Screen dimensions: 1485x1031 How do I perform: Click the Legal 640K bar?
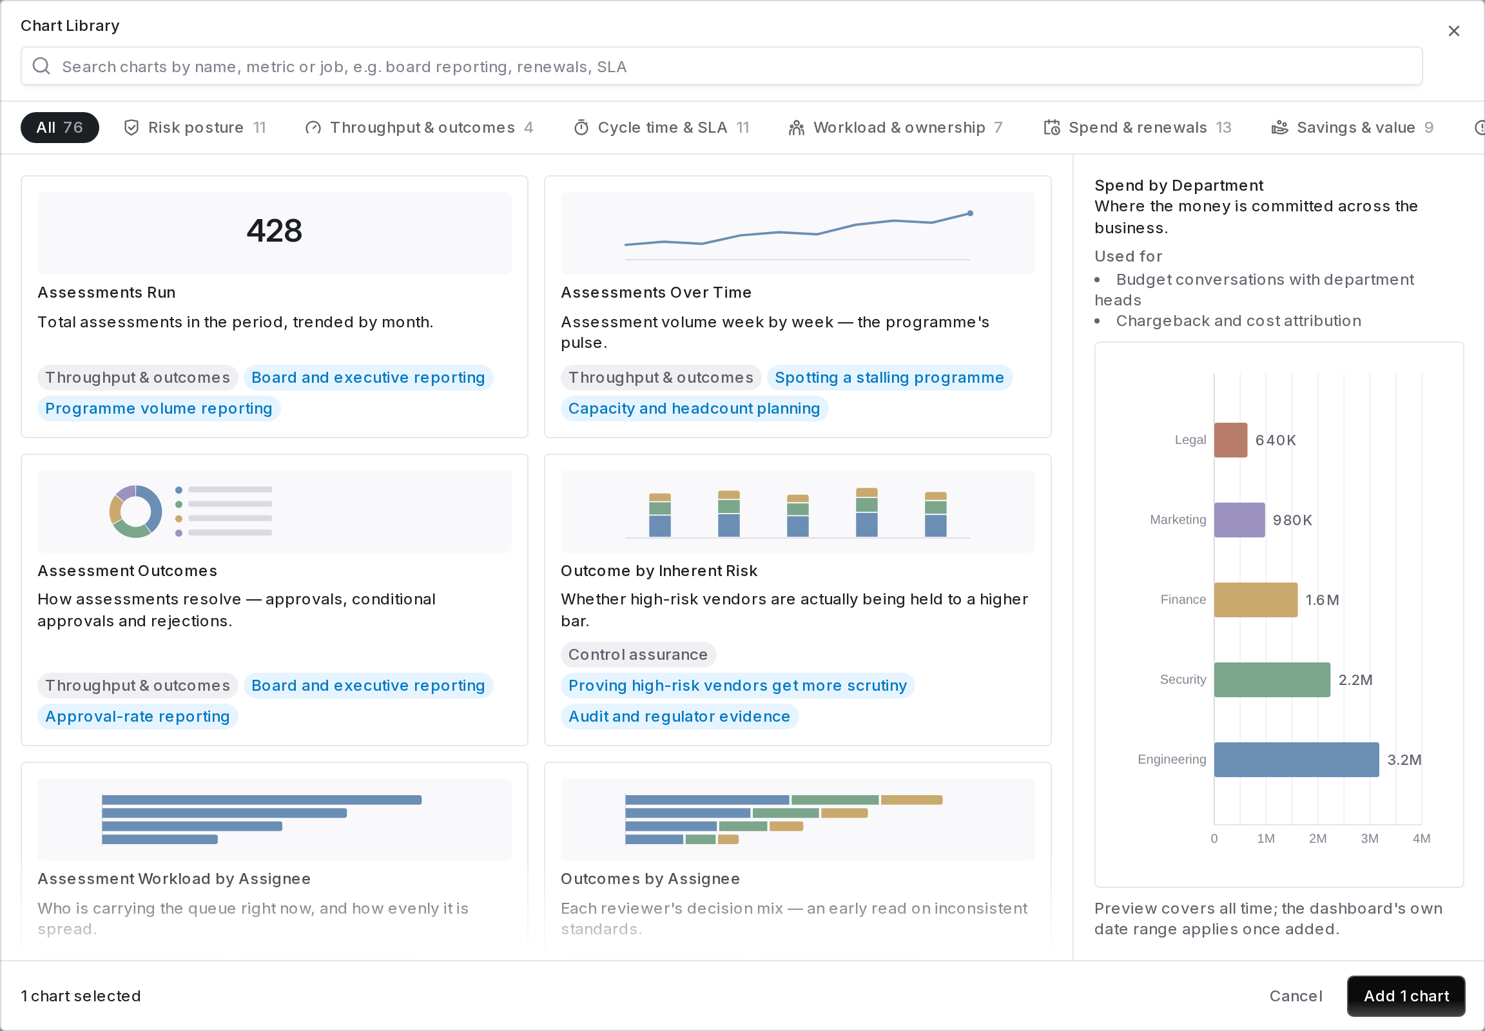pos(1230,440)
